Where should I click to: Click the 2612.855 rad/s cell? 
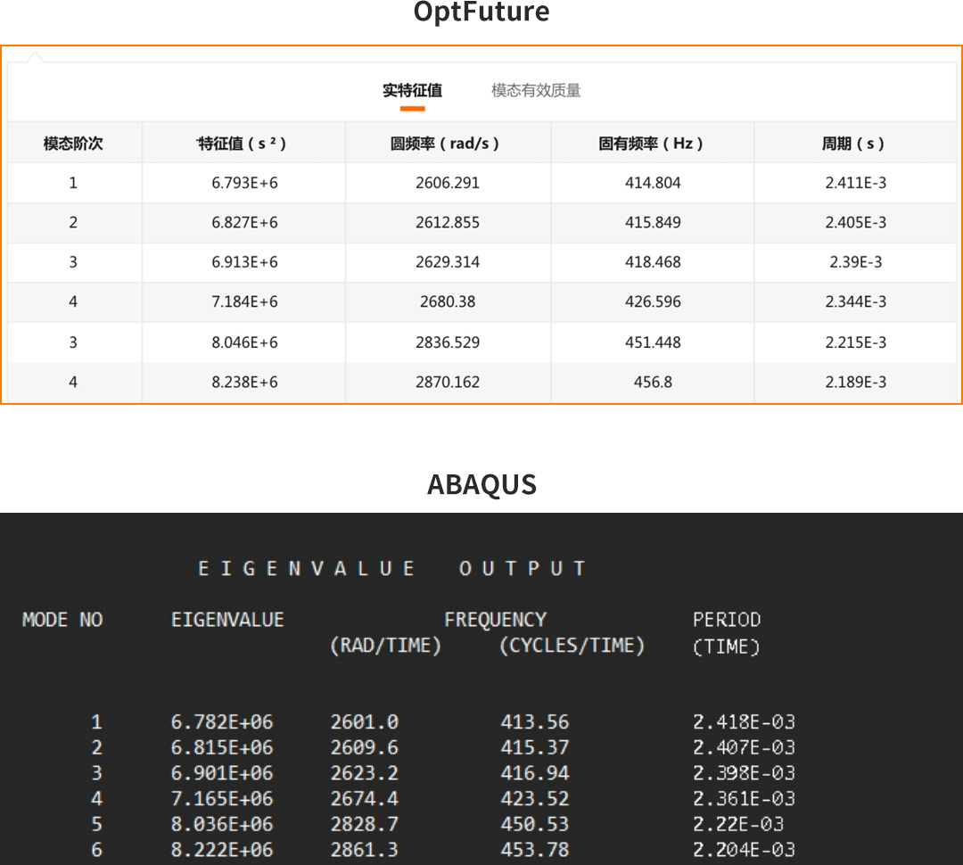click(x=448, y=222)
